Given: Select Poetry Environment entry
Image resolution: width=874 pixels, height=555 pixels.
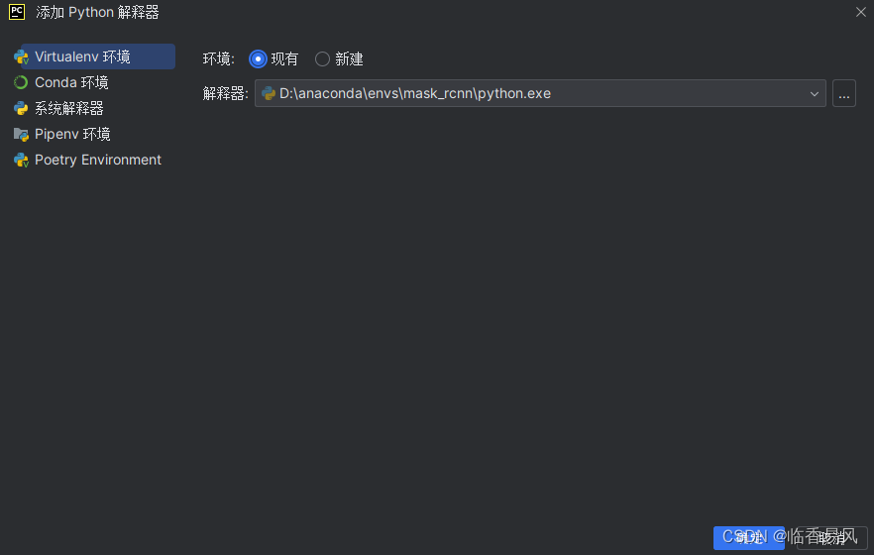Looking at the screenshot, I should click(x=97, y=160).
